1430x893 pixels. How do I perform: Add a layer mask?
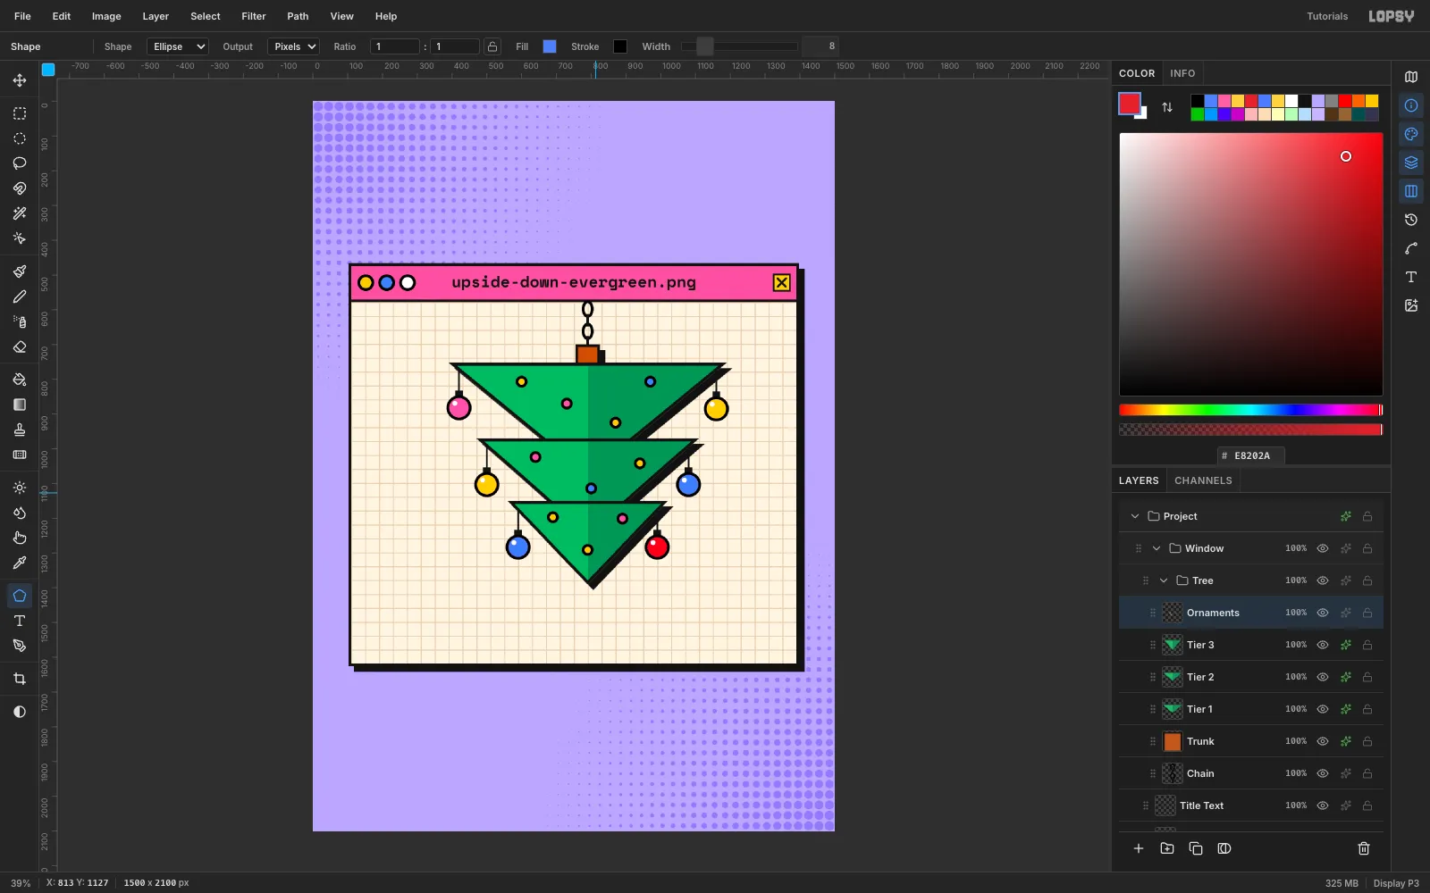pyautogui.click(x=1224, y=848)
